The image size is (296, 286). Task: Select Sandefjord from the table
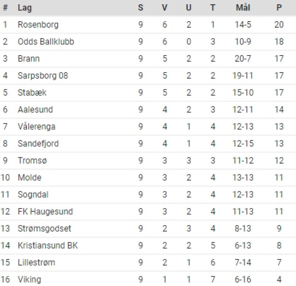[38, 143]
